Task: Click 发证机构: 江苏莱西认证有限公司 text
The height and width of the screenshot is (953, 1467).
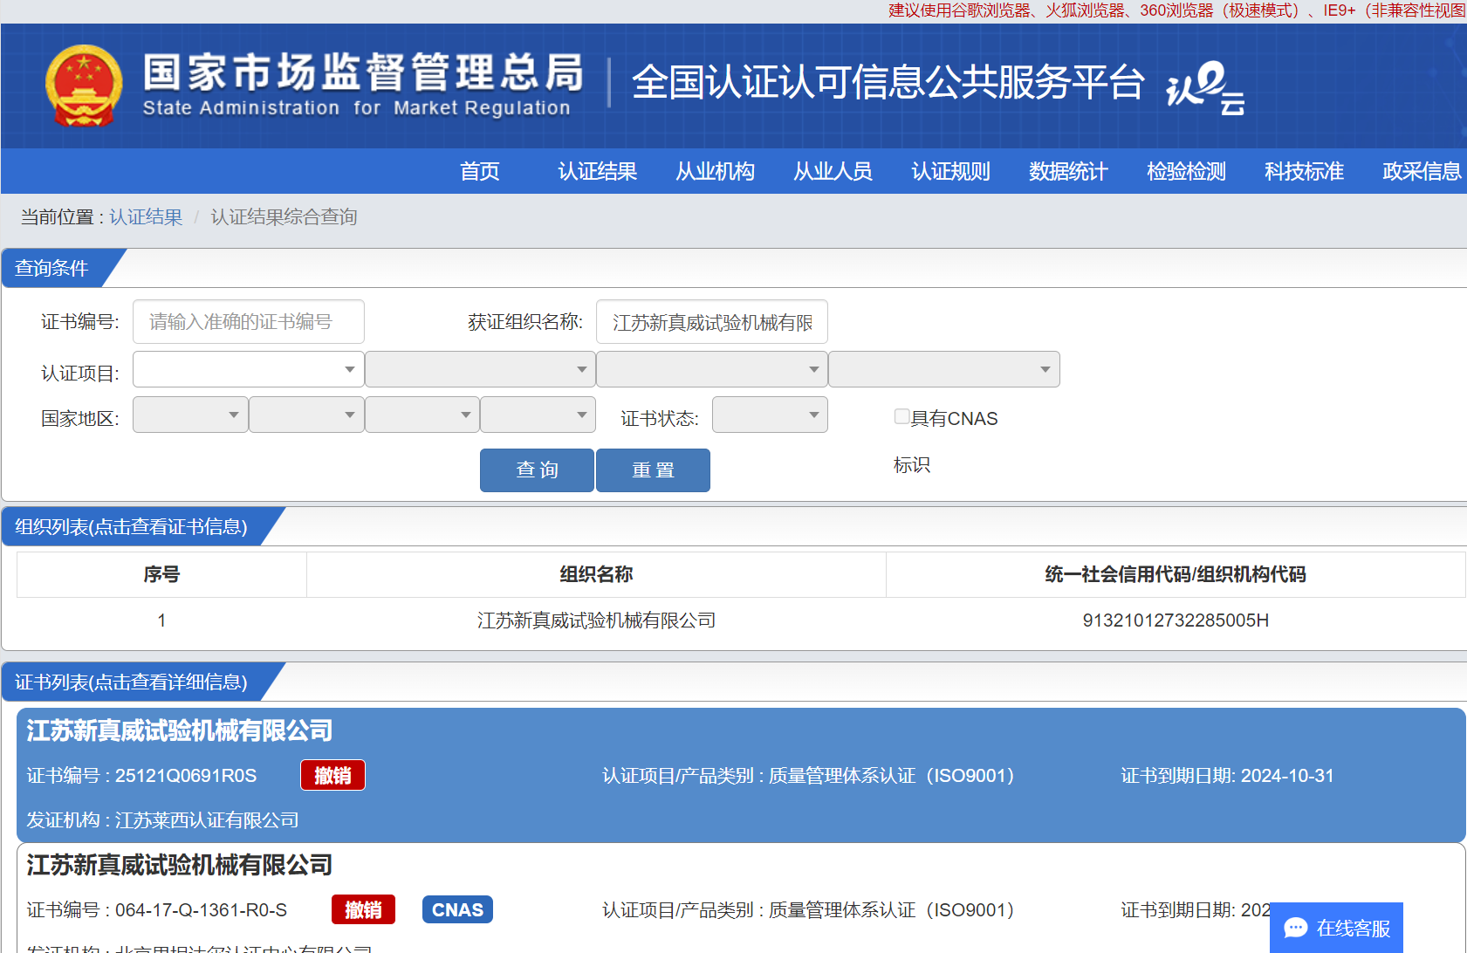Action: (162, 820)
